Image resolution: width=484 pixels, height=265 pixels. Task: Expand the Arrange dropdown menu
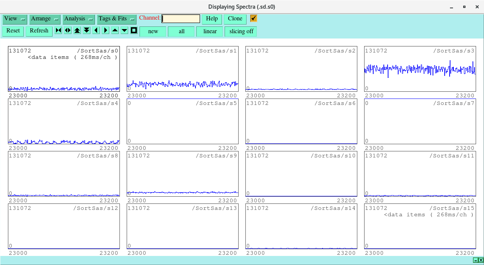[45, 19]
